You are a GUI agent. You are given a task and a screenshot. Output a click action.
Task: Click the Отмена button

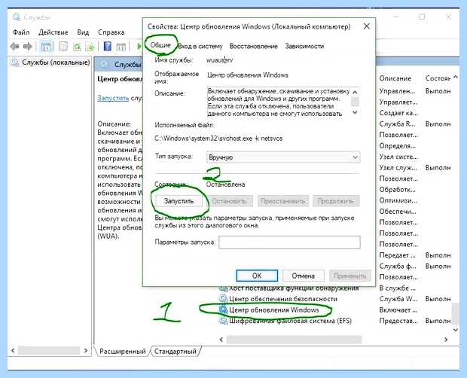click(x=304, y=276)
